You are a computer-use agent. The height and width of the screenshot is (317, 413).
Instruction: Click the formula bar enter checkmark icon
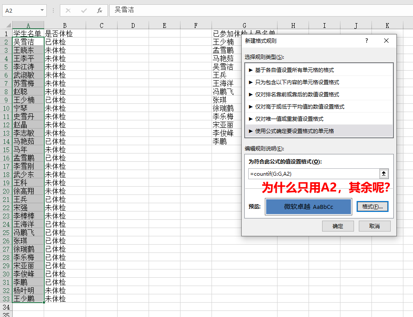click(84, 10)
